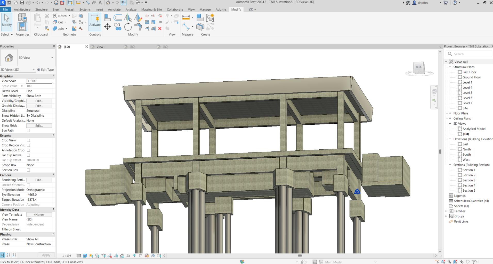Toggle the Crop View checkbox
Screen dimensions: 493x264
pyautogui.click(x=28, y=140)
